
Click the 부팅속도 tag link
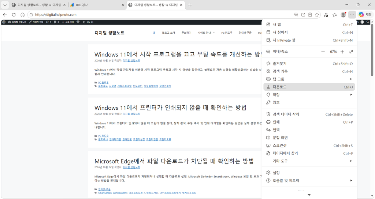103,86
